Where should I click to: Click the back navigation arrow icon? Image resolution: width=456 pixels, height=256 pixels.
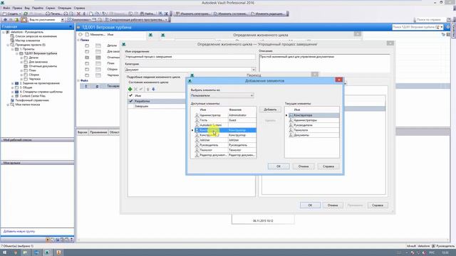click(5, 20)
